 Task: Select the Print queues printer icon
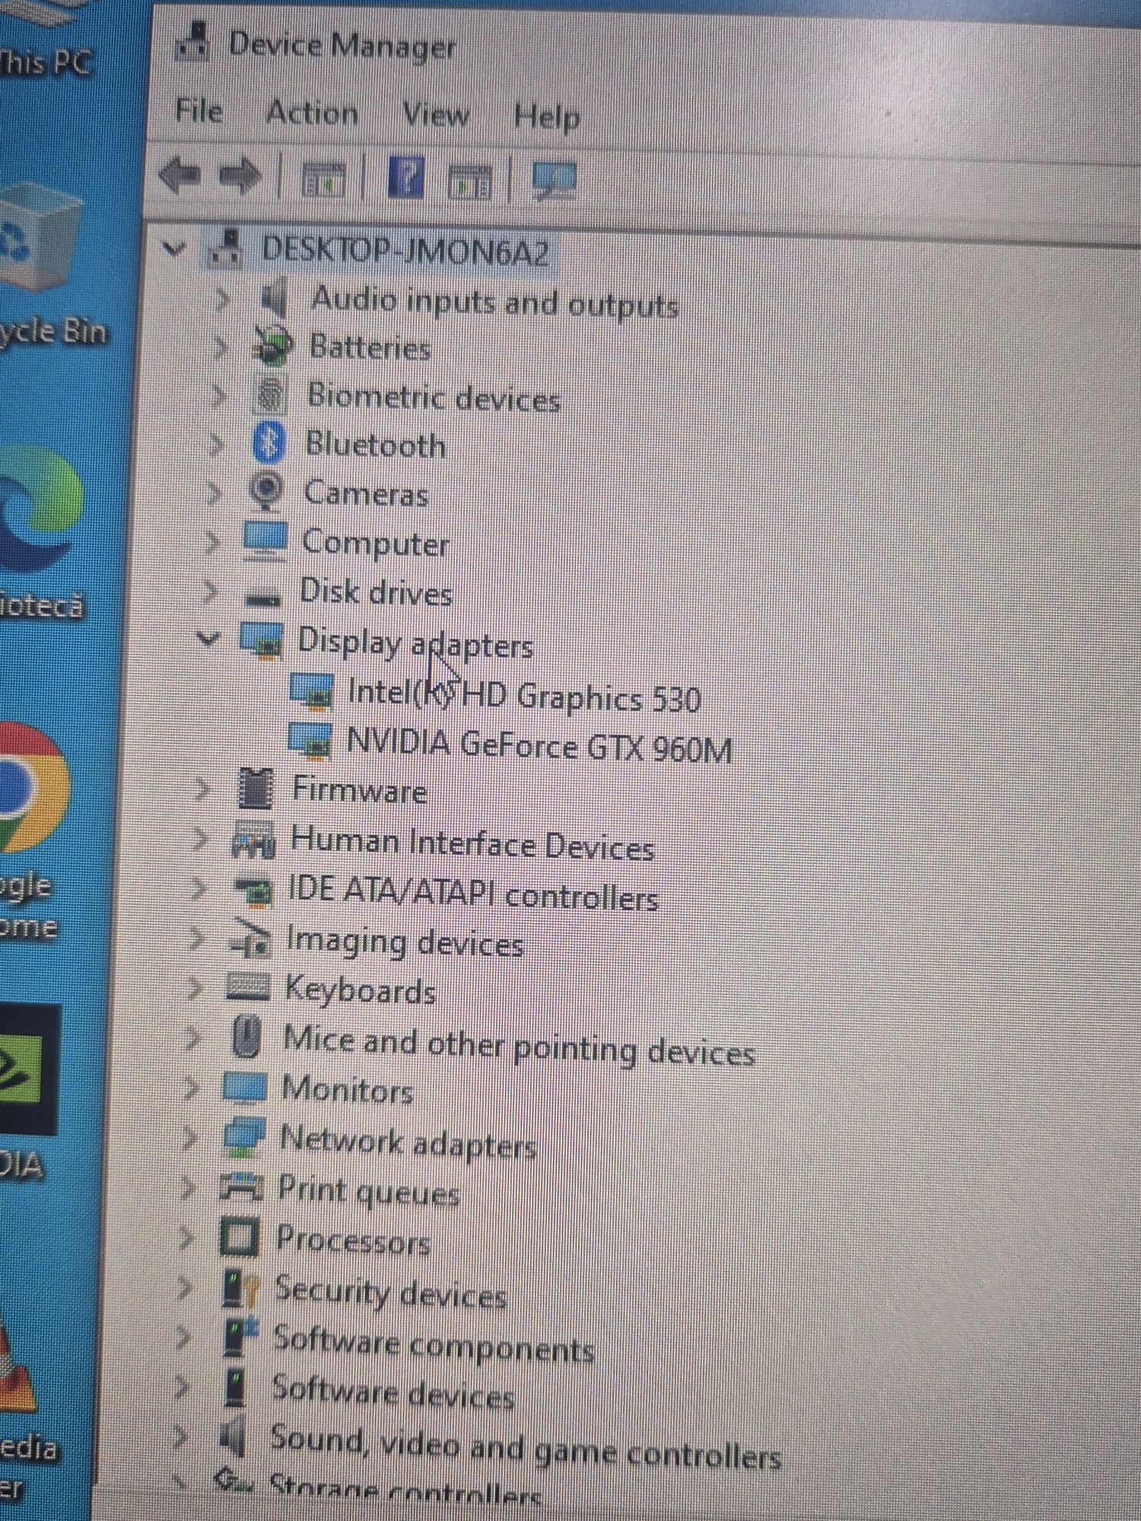coord(240,1186)
